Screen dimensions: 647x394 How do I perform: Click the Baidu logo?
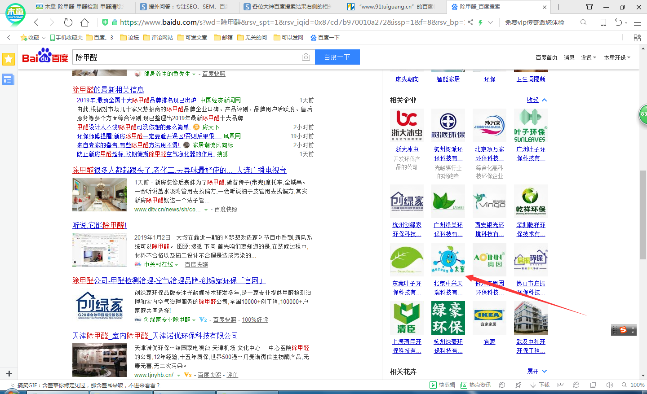tap(45, 56)
